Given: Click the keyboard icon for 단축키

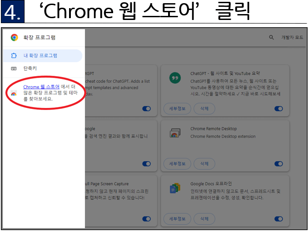Looking at the screenshot, I should pyautogui.click(x=14, y=69).
